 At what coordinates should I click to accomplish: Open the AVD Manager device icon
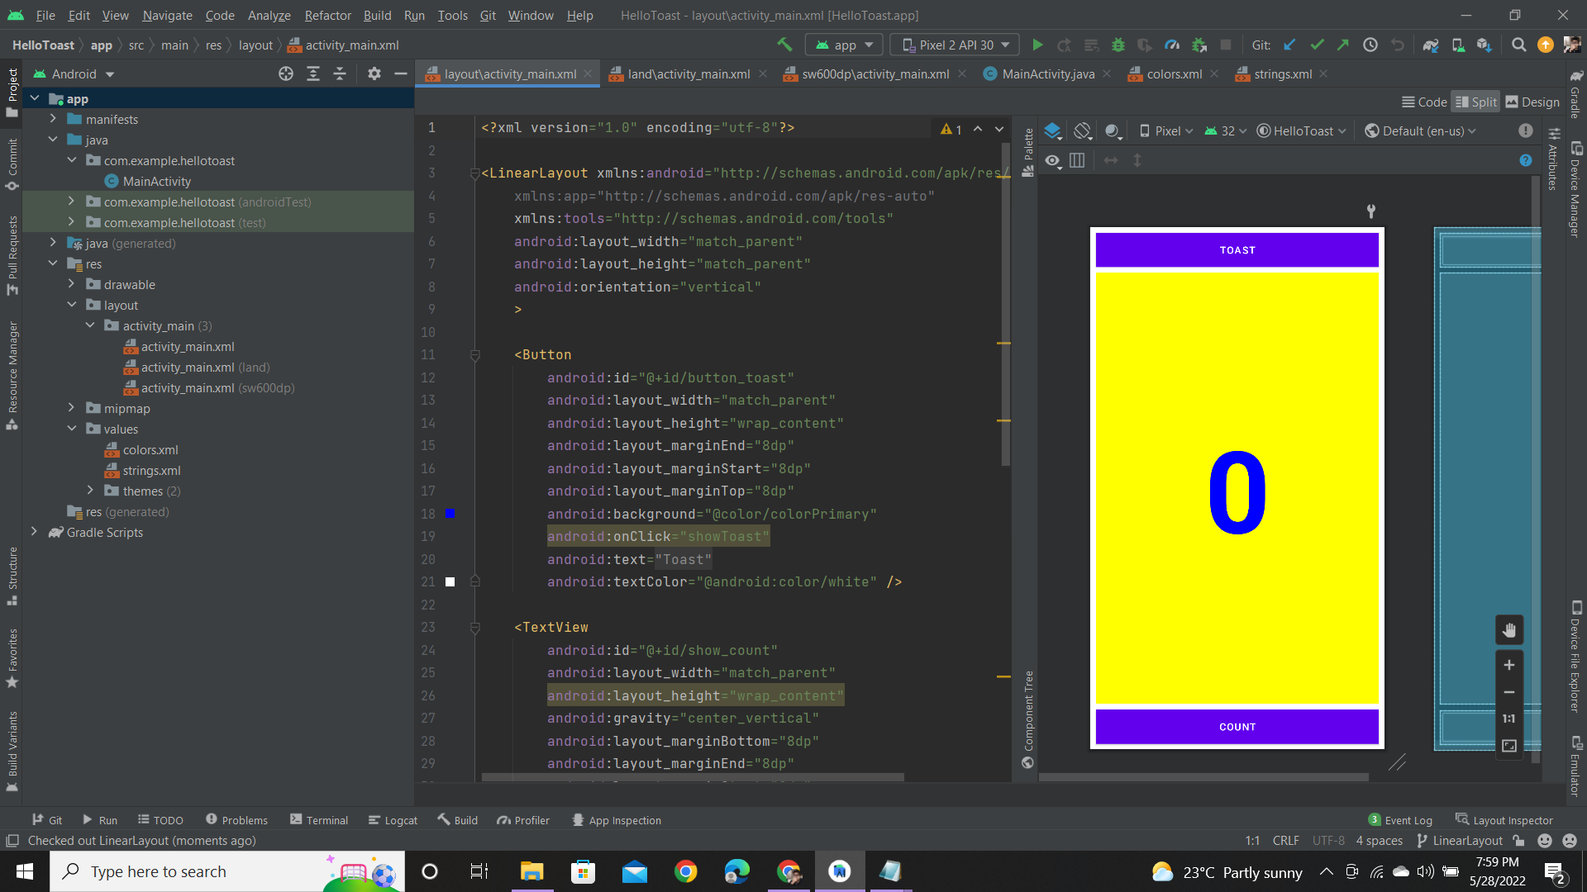click(1458, 45)
